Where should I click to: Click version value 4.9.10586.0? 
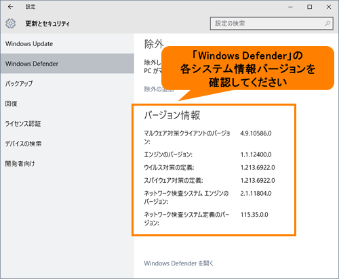(x=256, y=133)
